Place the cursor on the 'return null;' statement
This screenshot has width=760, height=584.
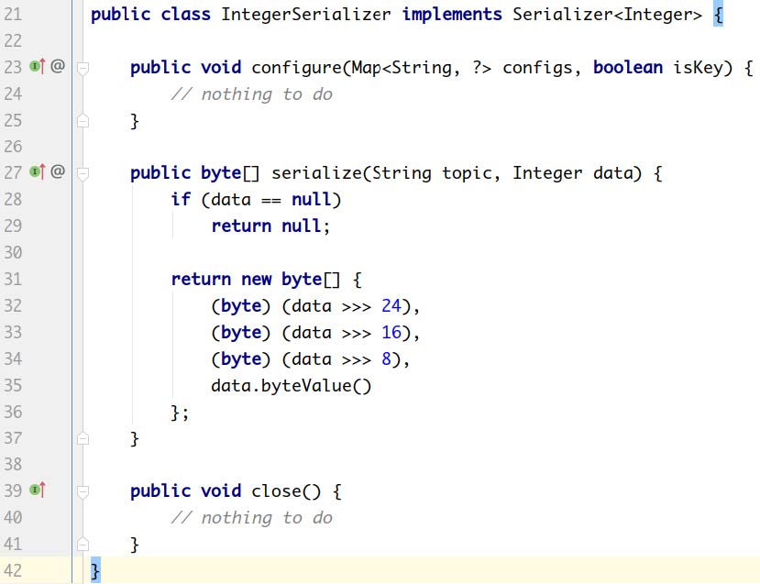coord(270,226)
